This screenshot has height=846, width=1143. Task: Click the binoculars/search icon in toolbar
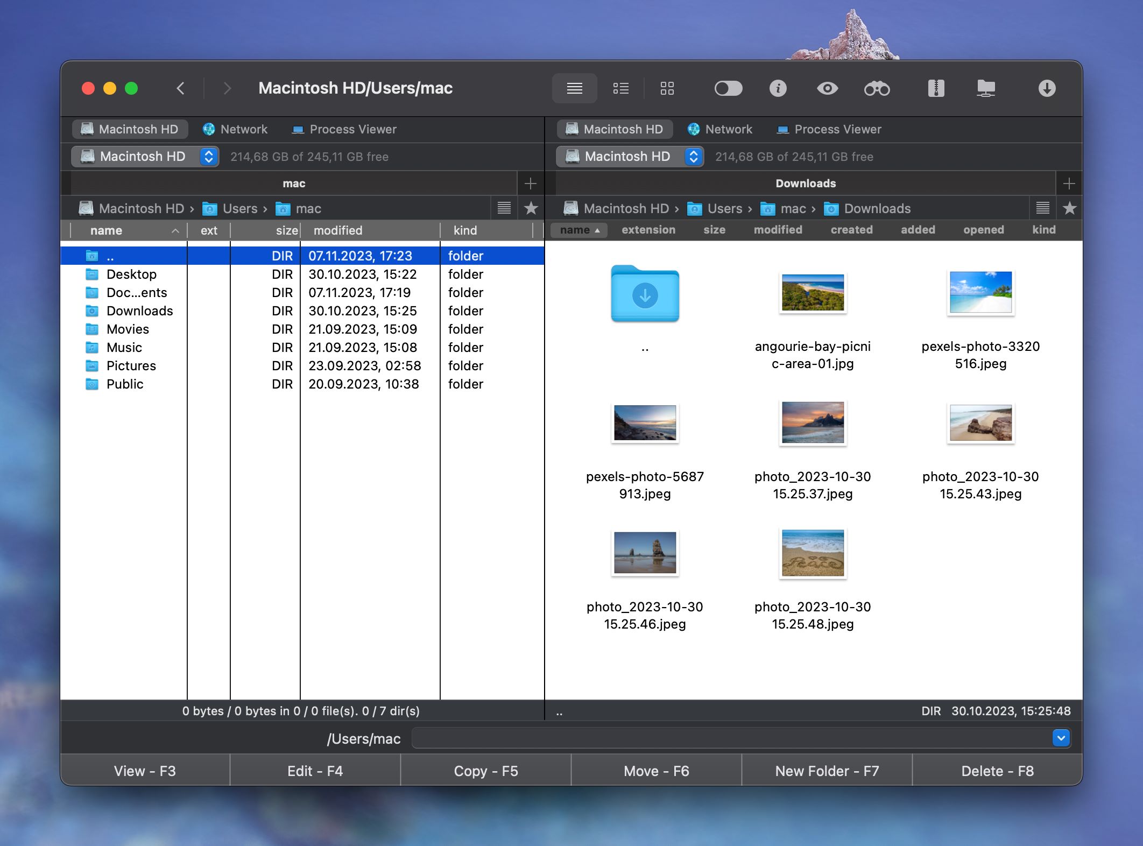click(x=877, y=87)
